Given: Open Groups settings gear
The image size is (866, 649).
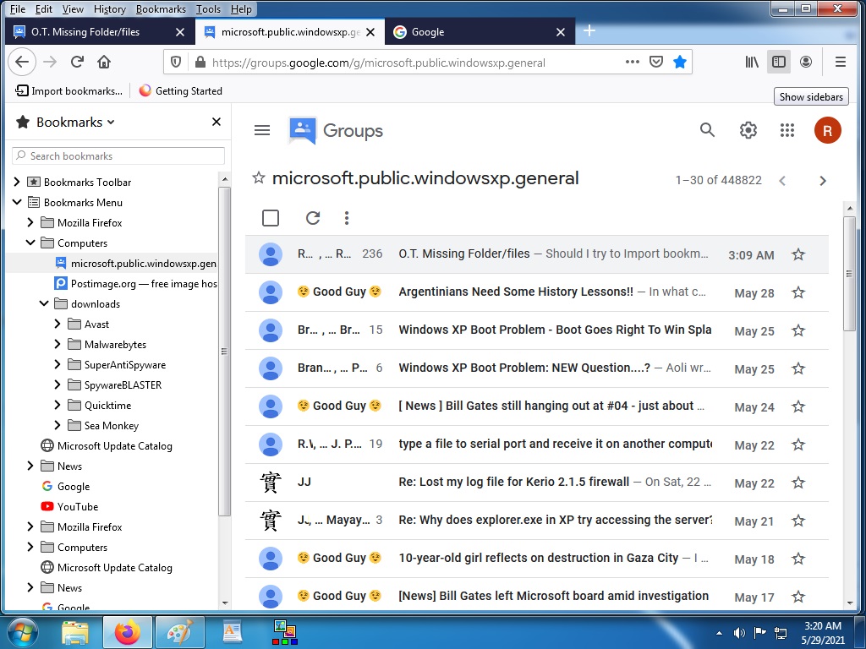Looking at the screenshot, I should (x=748, y=130).
